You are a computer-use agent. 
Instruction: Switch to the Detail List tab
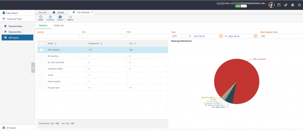59,26
